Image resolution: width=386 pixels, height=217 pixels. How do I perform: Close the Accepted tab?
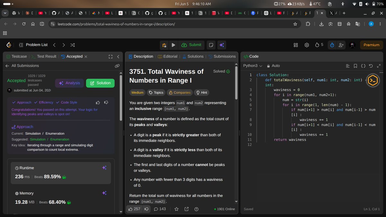pyautogui.click(x=86, y=57)
